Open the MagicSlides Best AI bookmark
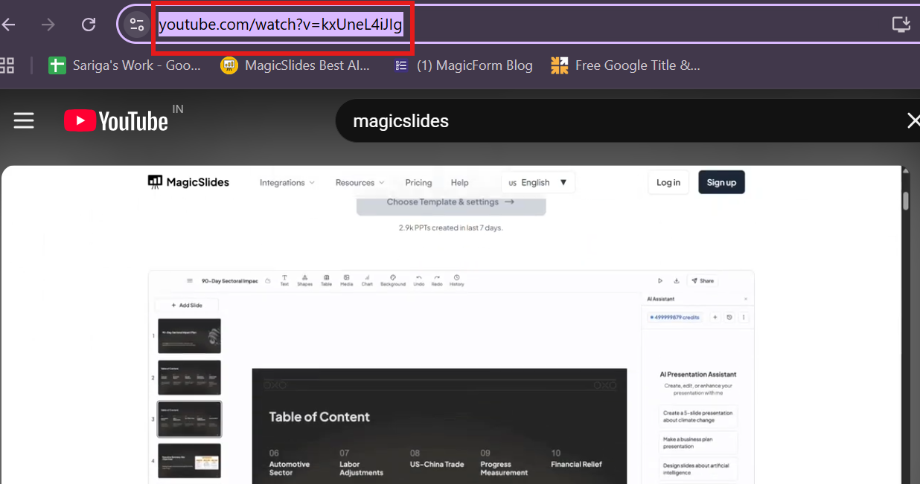Image resolution: width=920 pixels, height=484 pixels. 296,65
